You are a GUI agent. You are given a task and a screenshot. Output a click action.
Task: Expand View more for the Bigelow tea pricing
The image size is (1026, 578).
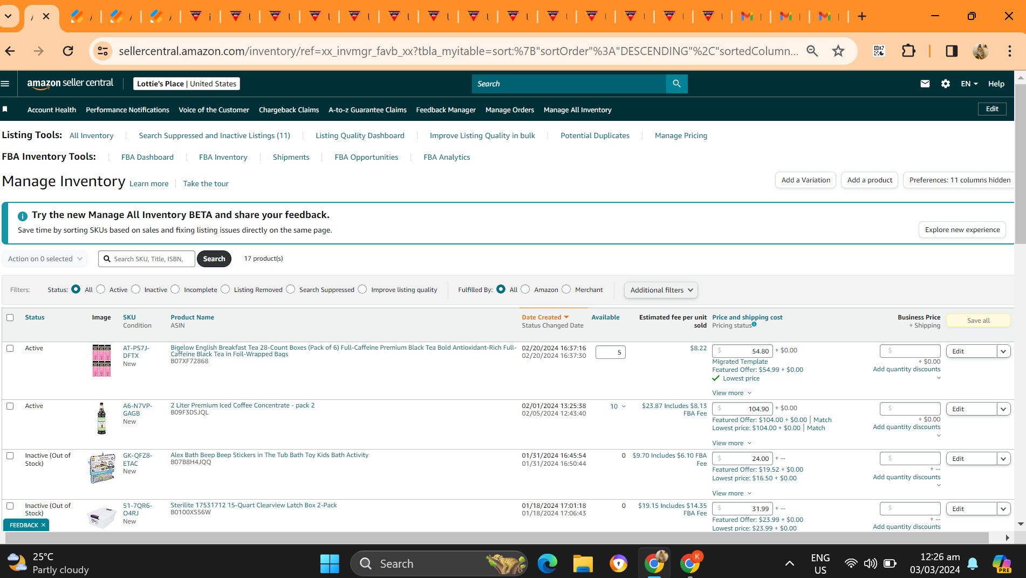point(731,393)
